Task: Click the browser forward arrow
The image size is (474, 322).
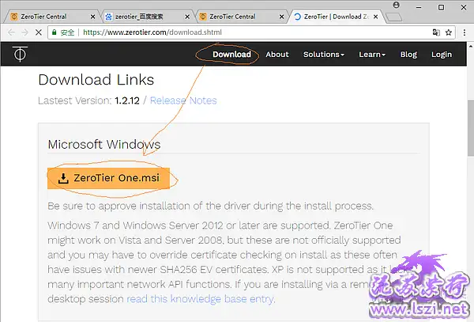Action: pos(24,32)
